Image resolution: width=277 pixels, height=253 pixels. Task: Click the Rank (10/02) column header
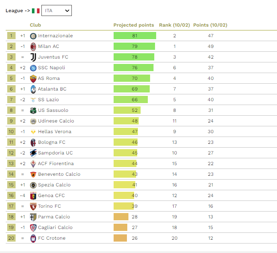pyautogui.click(x=174, y=25)
